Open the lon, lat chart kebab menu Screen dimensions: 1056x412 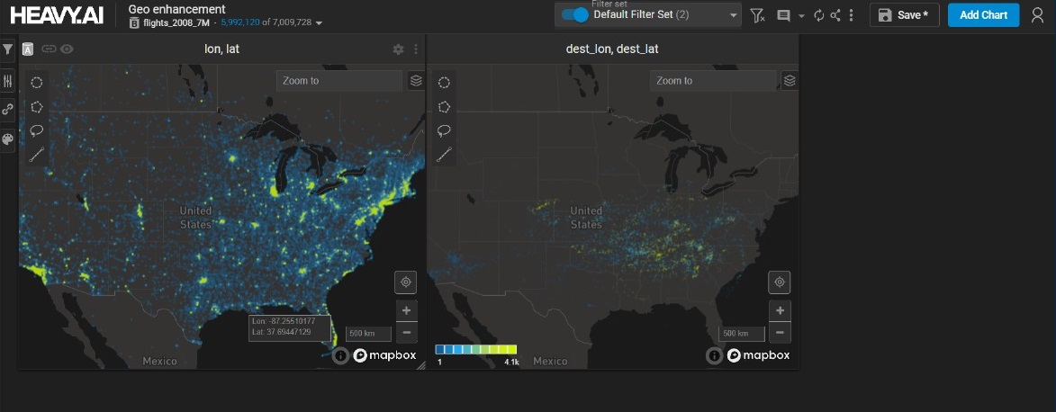pyautogui.click(x=416, y=49)
